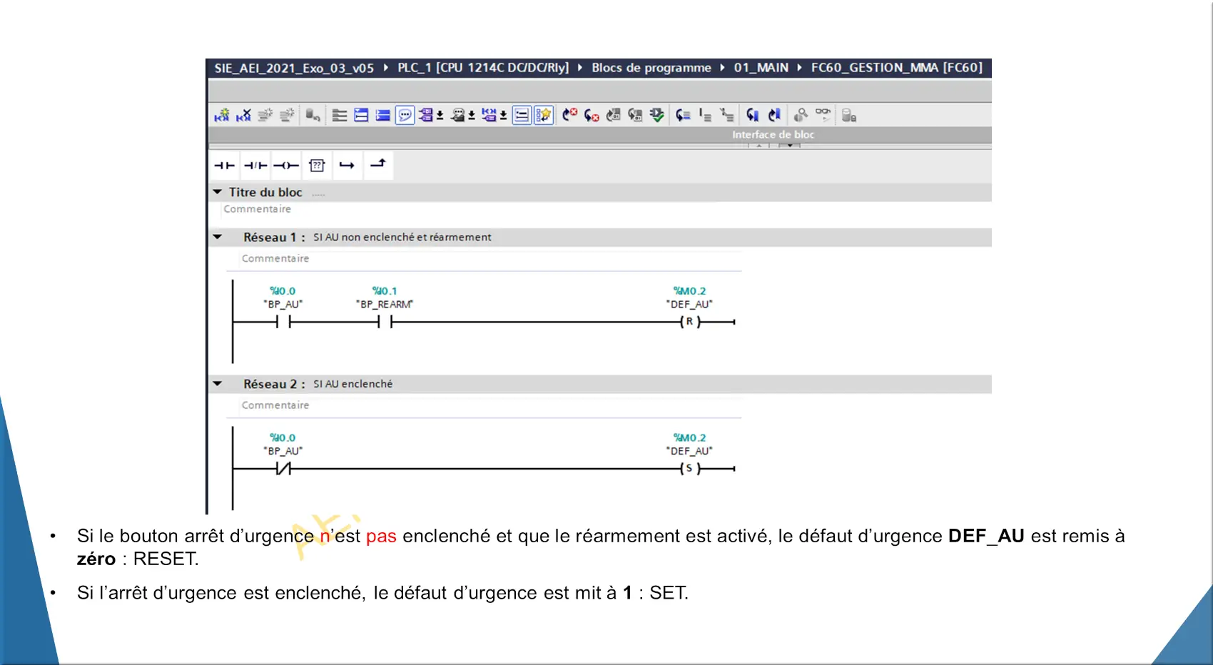Click the expand statement list icon

coord(705,115)
